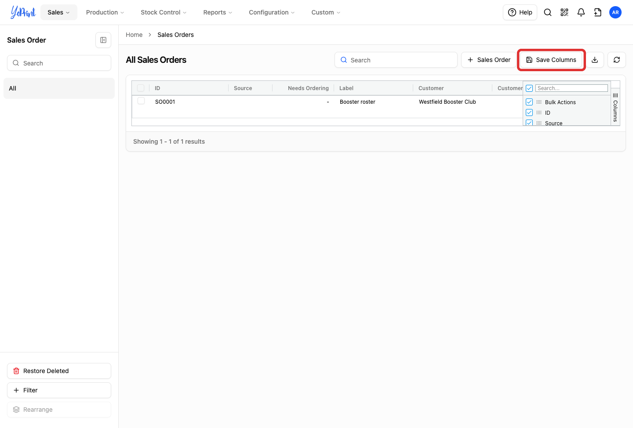Sort by the Label column header

[x=346, y=88]
